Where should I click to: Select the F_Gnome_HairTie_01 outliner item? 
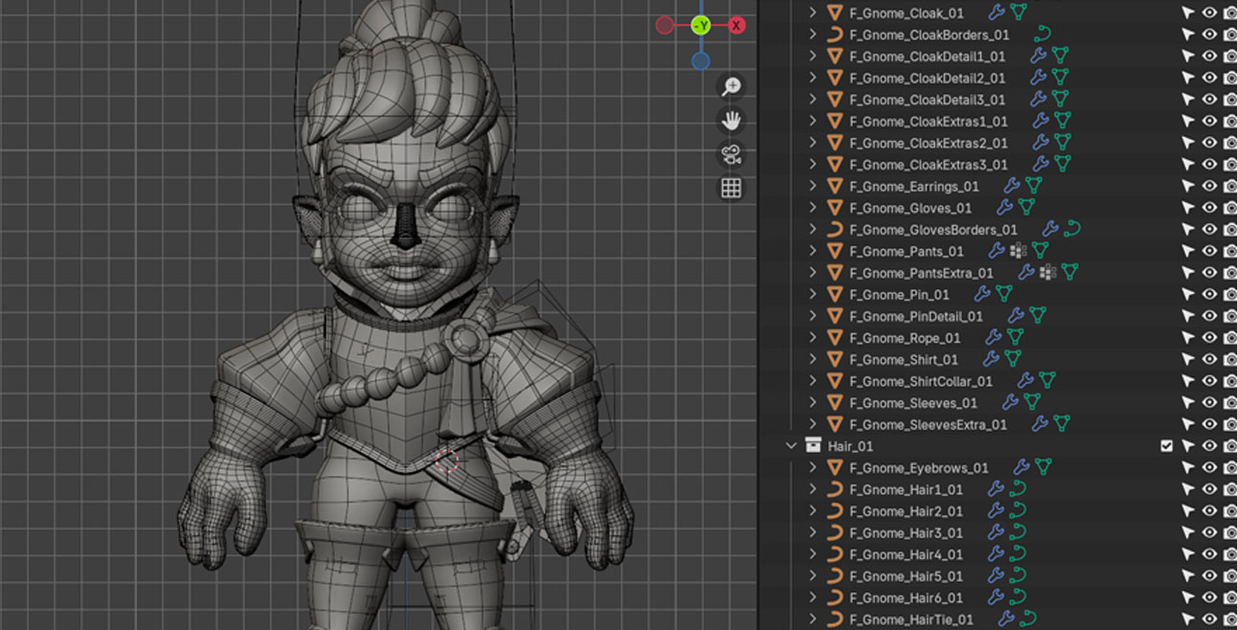(x=911, y=619)
